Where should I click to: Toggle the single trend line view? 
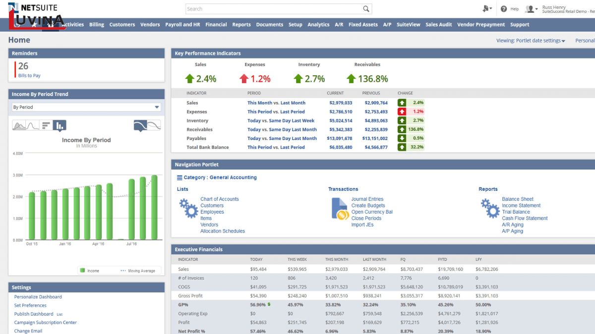point(140,126)
